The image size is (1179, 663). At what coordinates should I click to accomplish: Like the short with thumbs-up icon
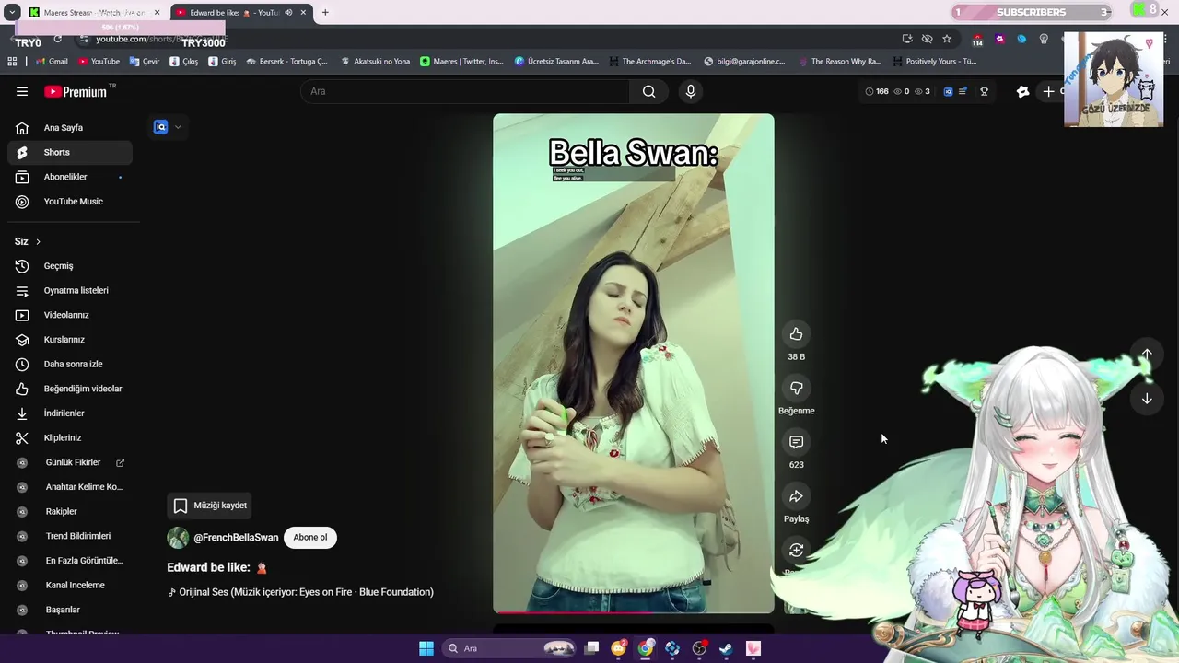click(x=797, y=334)
